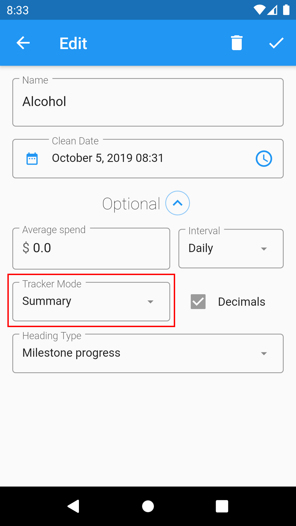Open calendar date picker icon
This screenshot has width=296, height=526.
pos(32,159)
